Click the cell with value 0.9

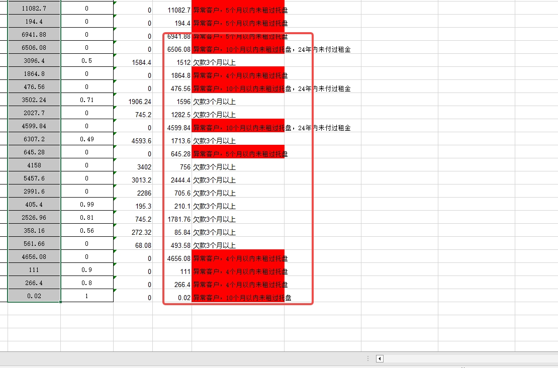pos(87,270)
